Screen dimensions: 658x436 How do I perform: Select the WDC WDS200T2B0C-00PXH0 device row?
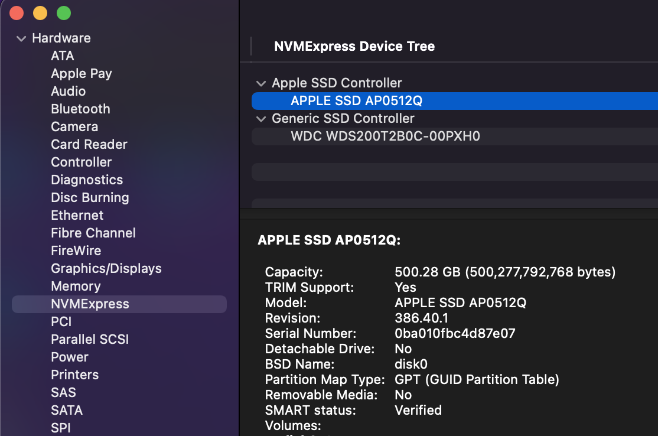click(x=455, y=136)
